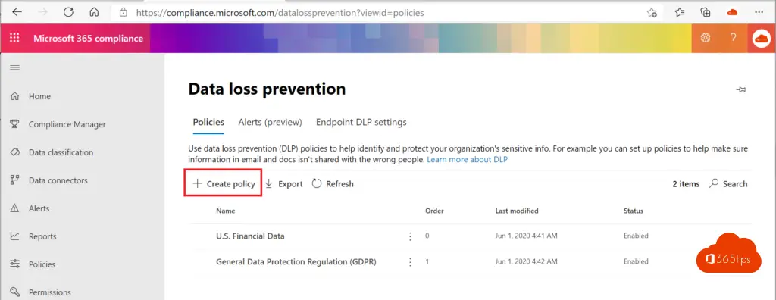Open Data classification in sidebar
776x300 pixels.
61,152
